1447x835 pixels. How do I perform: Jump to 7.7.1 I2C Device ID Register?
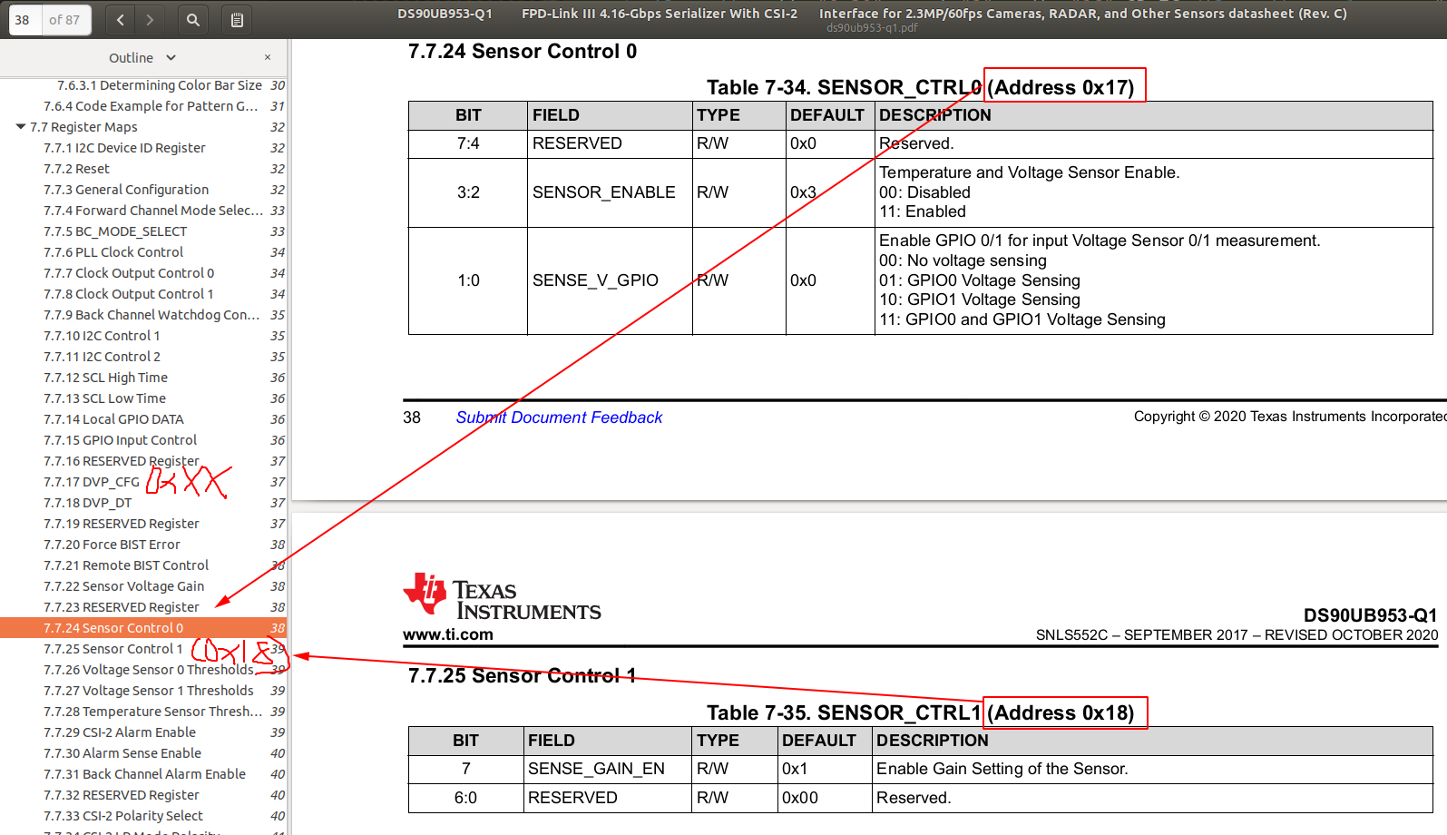(x=124, y=148)
